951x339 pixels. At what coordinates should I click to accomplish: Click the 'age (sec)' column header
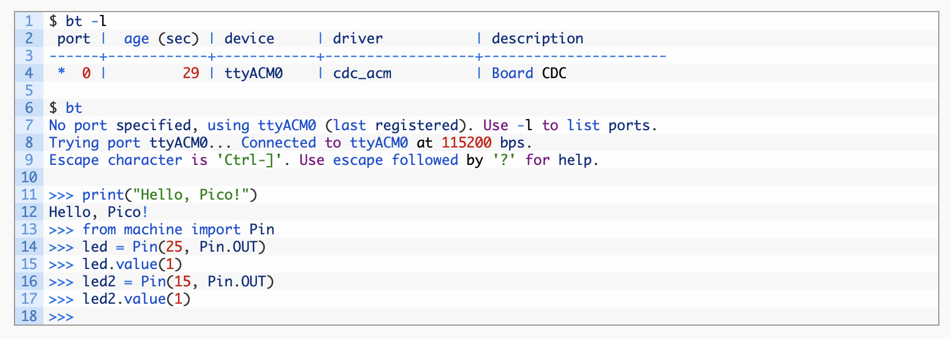[161, 39]
